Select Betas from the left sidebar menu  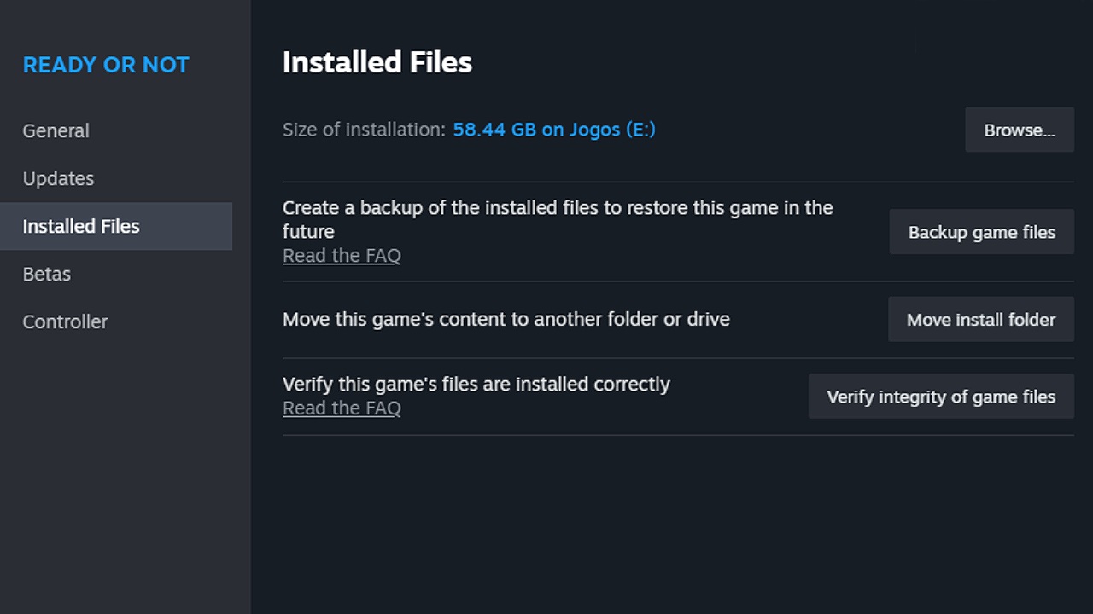tap(46, 274)
